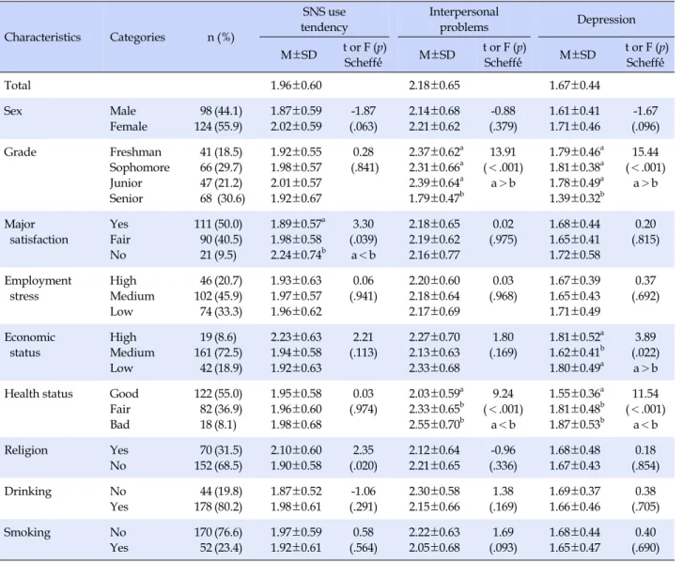Click the 'Junior' category cell
This screenshot has height=563, width=683.
[x=126, y=183]
